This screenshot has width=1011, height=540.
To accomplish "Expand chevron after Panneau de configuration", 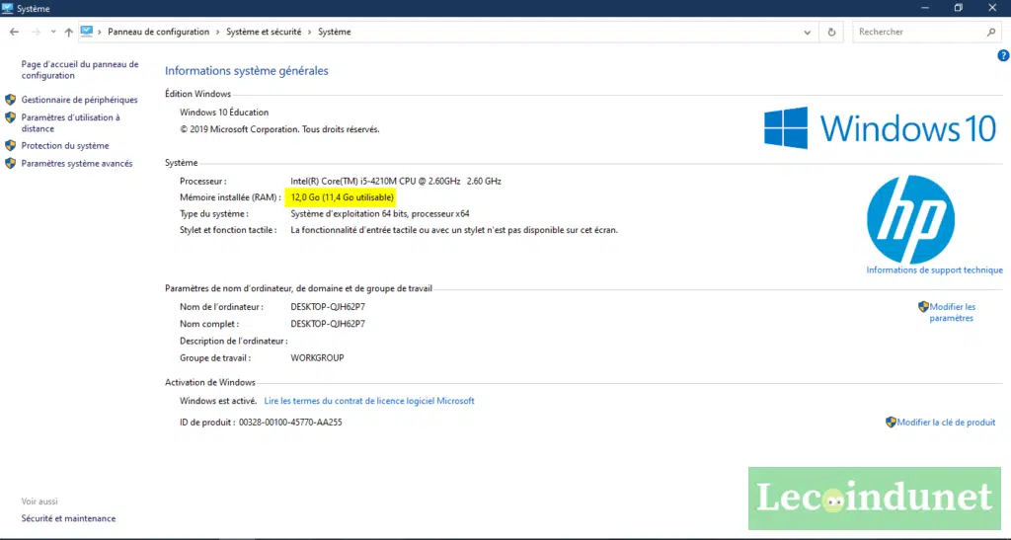I will 218,32.
